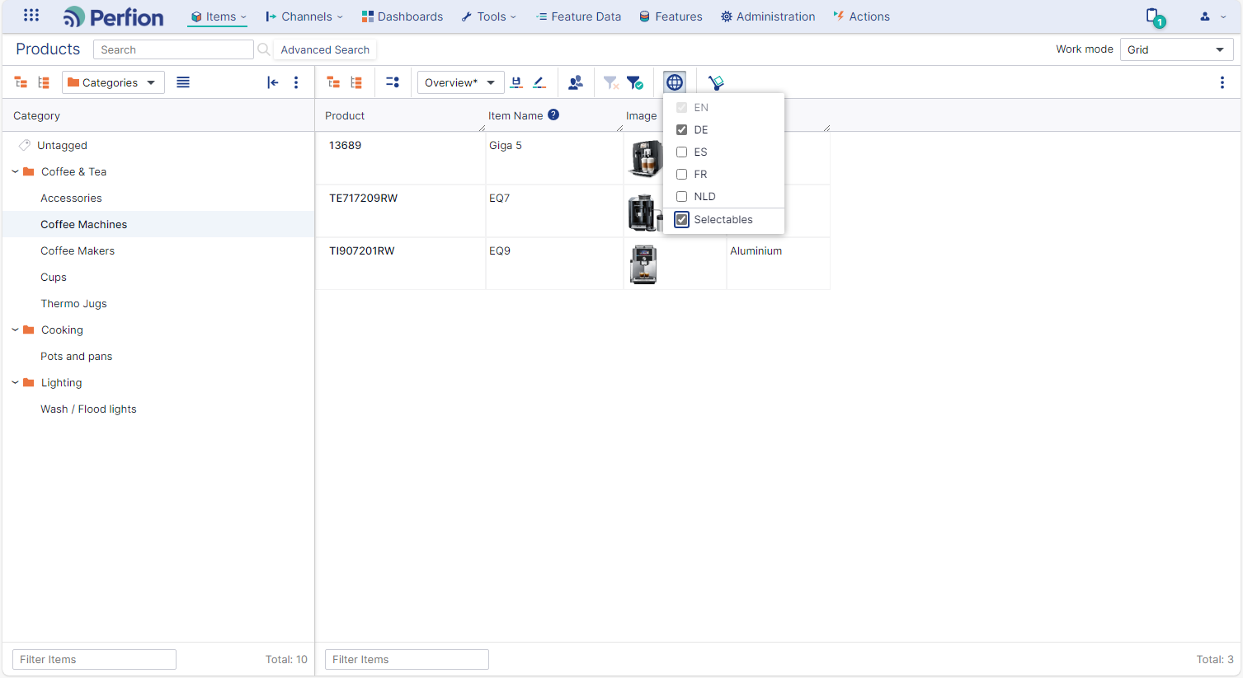Viewport: 1243px width, 678px height.
Task: Expand all rows in product grid
Action: [333, 82]
